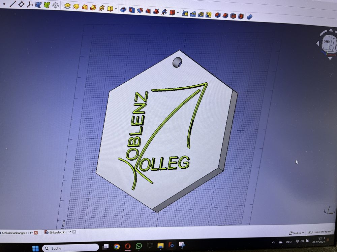Click the Suche taskbar search box
Viewport: 337px width, 252px height.
click(70, 248)
